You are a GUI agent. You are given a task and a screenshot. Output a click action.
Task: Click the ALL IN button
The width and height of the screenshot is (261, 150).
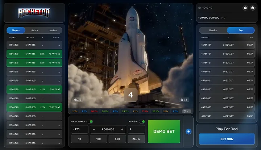[136, 139]
